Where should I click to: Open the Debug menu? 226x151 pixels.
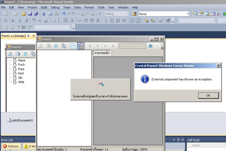55,7
